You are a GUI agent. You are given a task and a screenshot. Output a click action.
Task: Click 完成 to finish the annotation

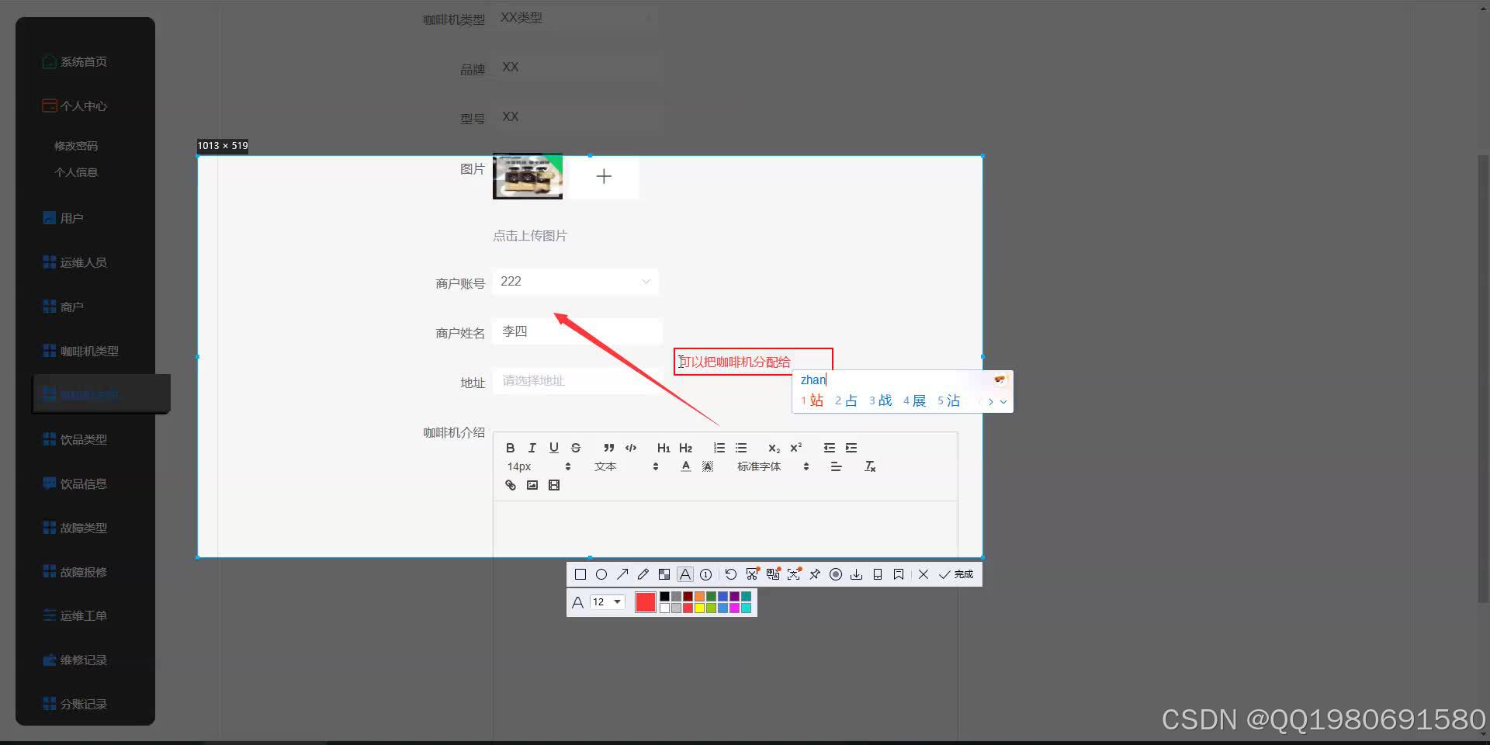click(956, 573)
